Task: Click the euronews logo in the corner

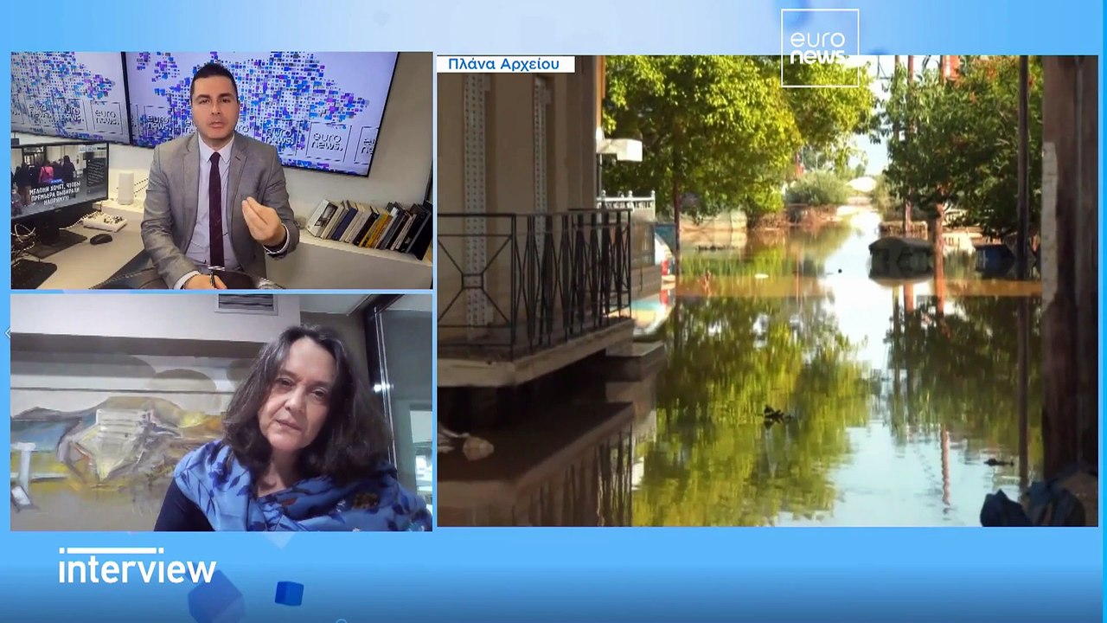Action: (x=820, y=48)
